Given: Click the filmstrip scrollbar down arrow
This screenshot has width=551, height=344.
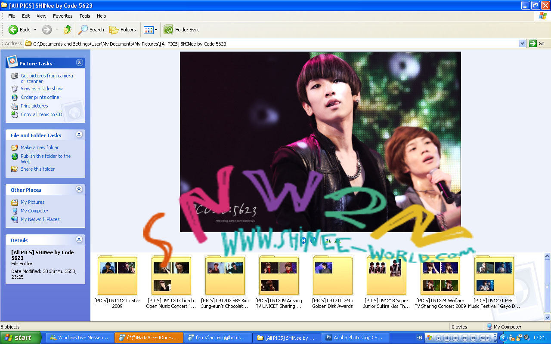Looking at the screenshot, I should point(548,317).
